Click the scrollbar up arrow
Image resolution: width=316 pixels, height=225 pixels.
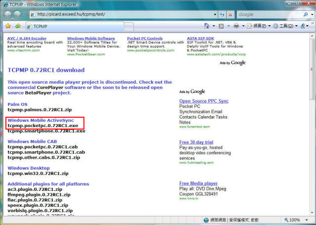tap(312, 36)
